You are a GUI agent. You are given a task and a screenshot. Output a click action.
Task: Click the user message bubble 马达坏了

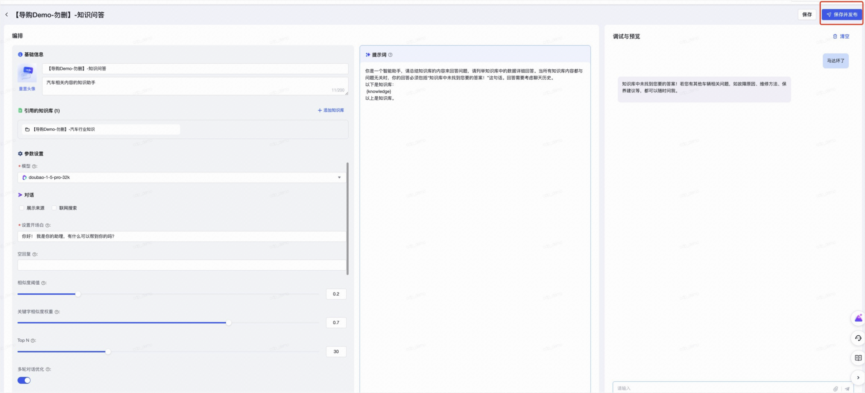(835, 61)
